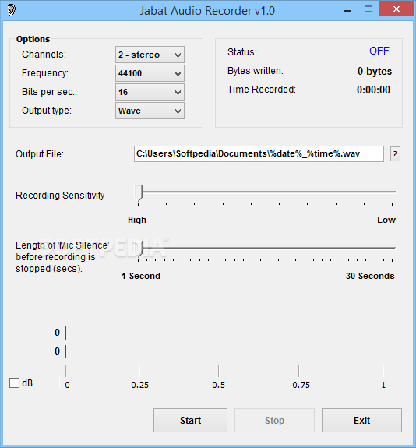Viewport: 416px width, 448px height.
Task: Click the Mic Silence length slider handle
Action: (139, 249)
